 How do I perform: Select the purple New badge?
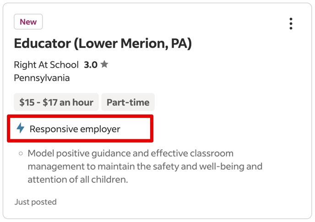[x=28, y=22]
